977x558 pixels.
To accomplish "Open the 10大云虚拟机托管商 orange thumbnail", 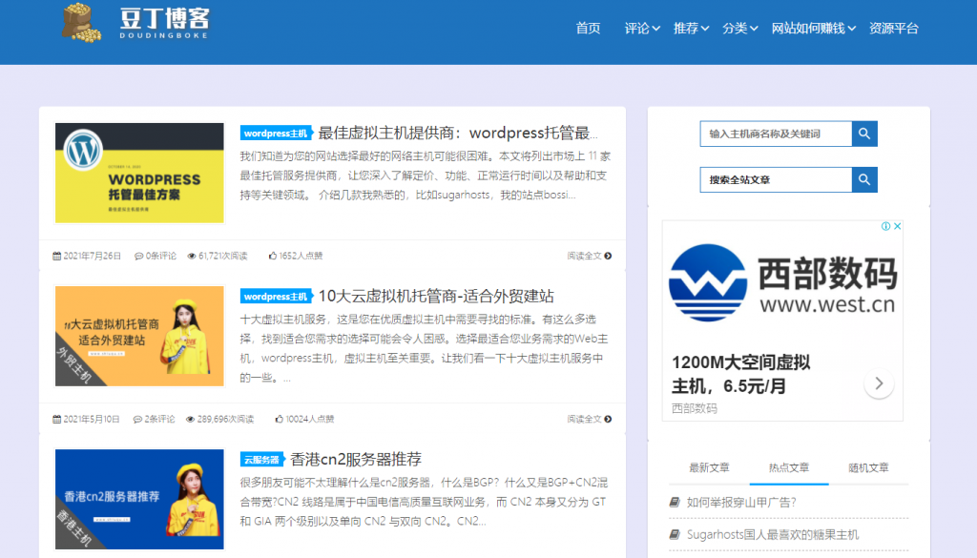I will pyautogui.click(x=139, y=336).
